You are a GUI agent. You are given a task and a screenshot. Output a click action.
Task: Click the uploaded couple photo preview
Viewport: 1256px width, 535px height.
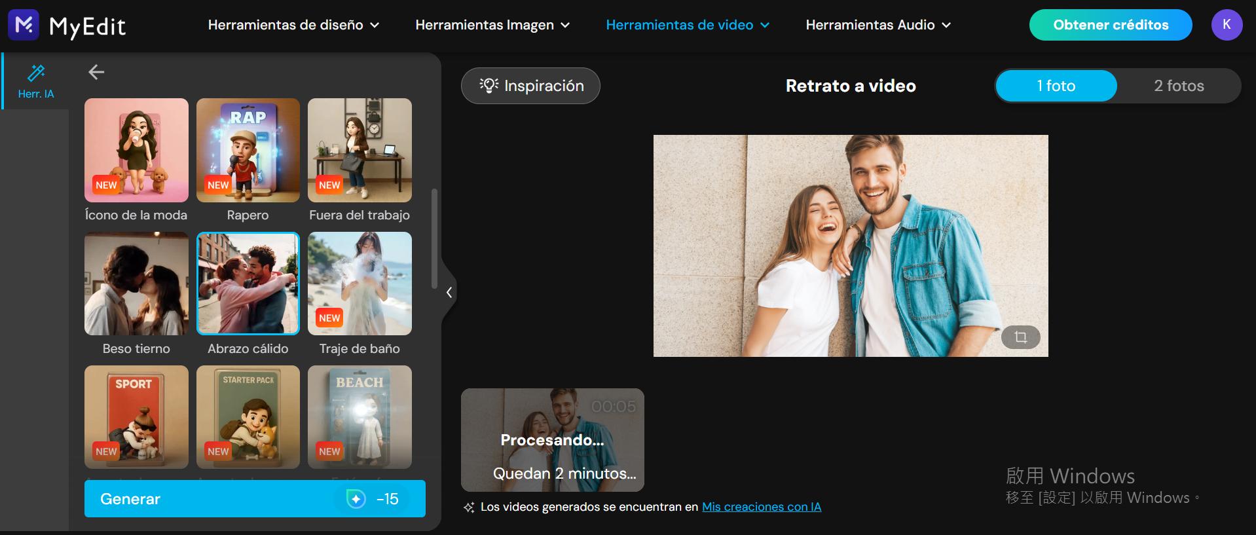coord(851,246)
